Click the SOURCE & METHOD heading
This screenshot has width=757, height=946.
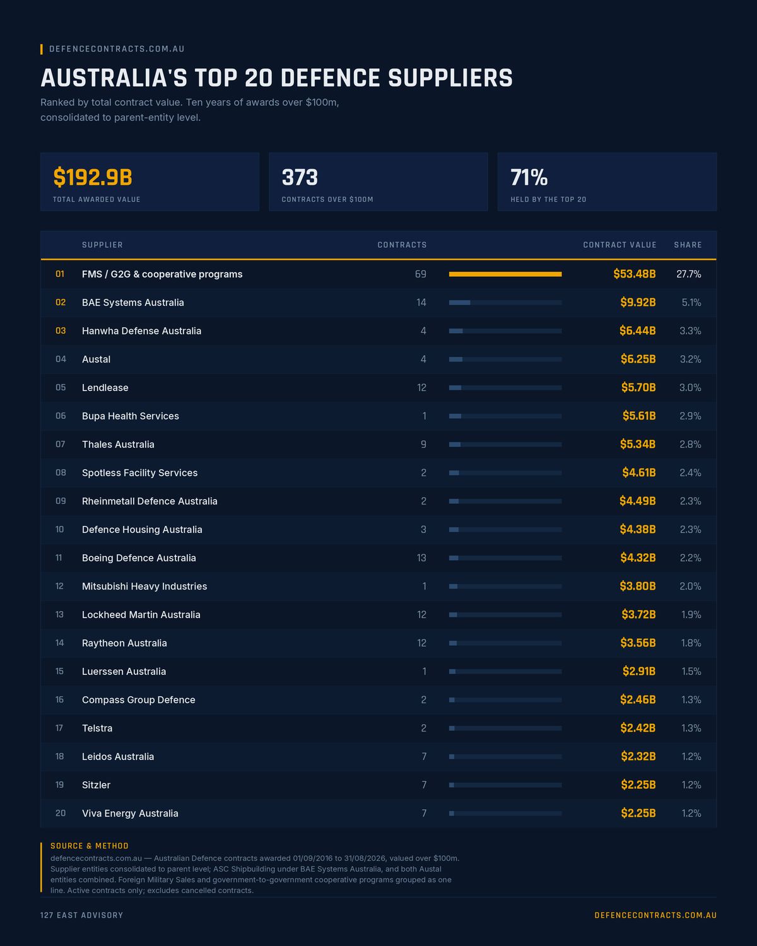click(x=90, y=846)
